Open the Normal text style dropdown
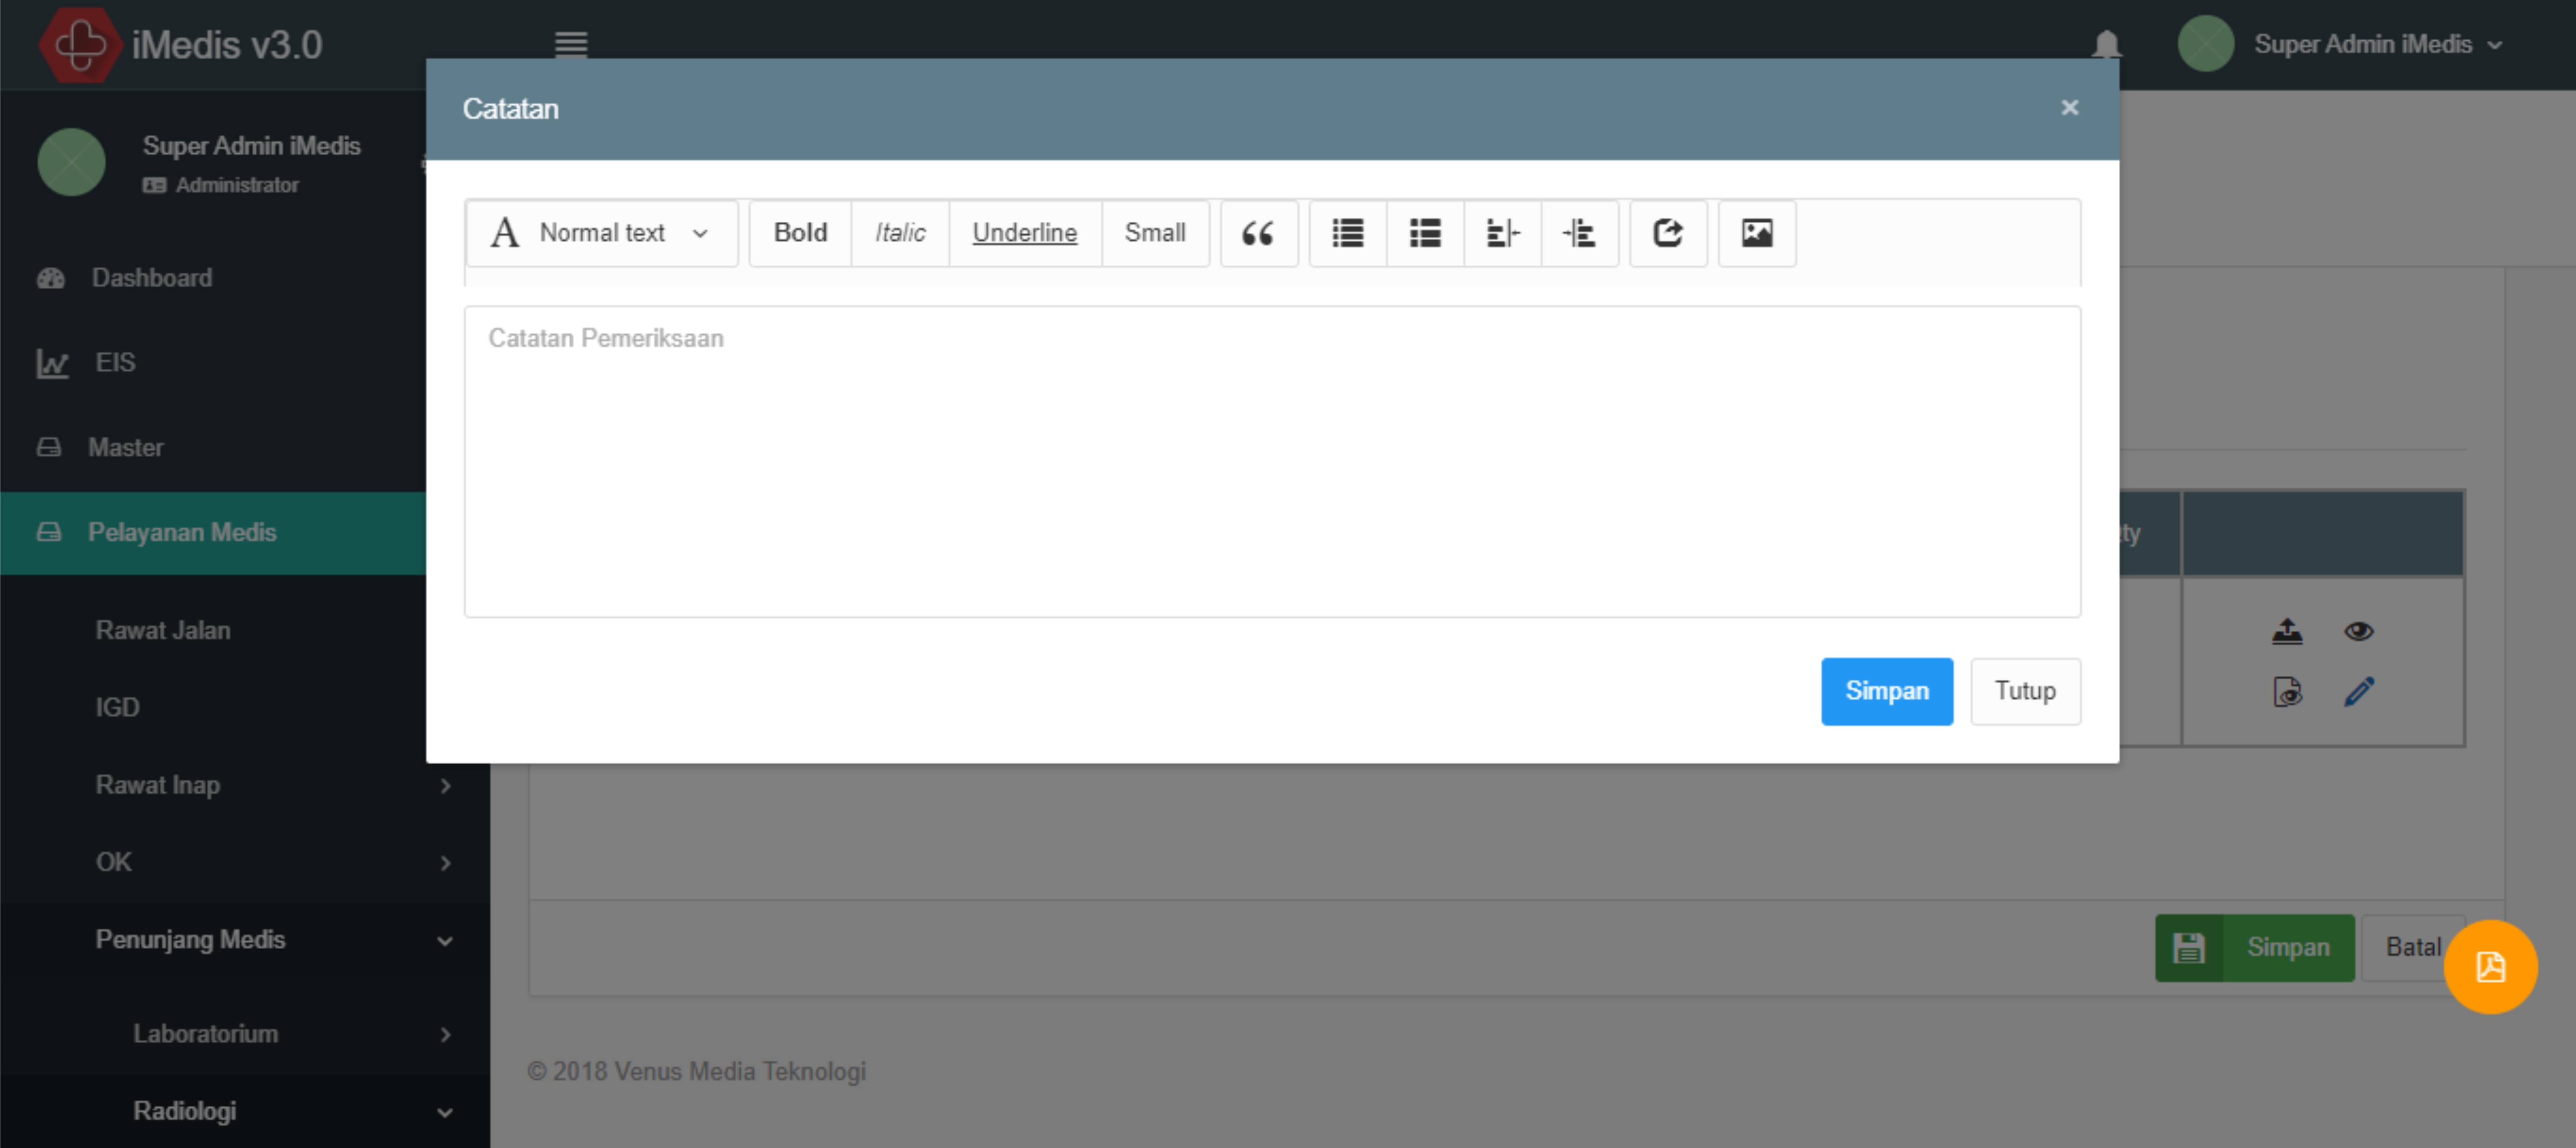Viewport: 2576px width, 1148px height. click(x=601, y=233)
